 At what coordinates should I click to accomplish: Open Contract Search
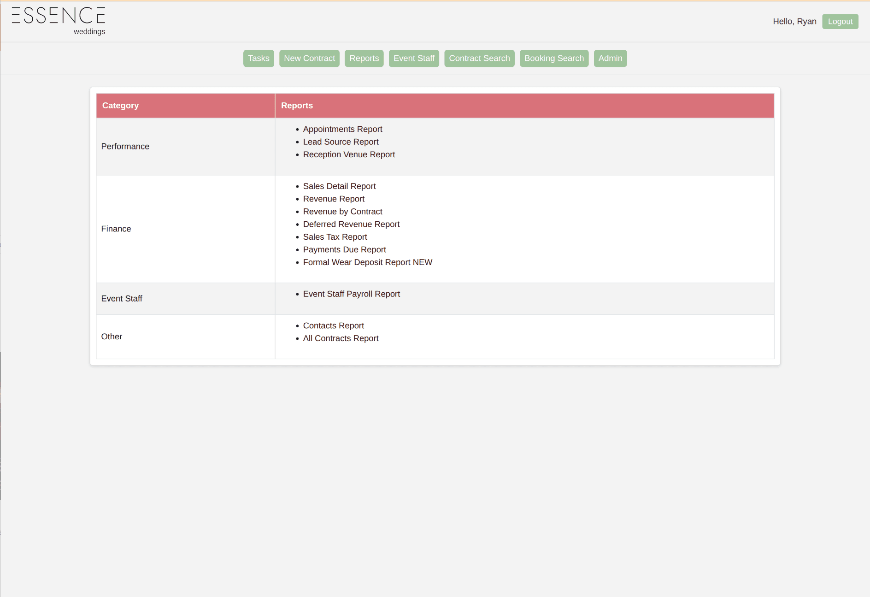tap(479, 58)
